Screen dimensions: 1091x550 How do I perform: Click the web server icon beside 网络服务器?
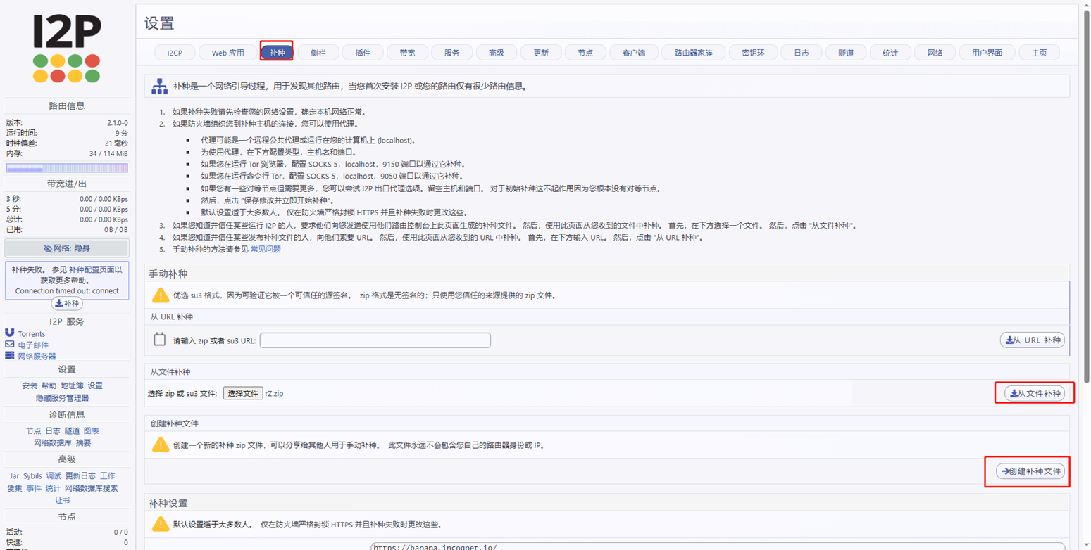(x=8, y=356)
